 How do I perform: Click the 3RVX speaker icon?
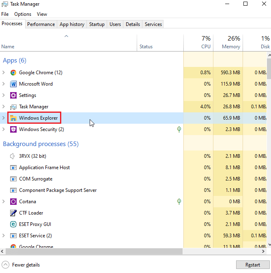coord(13,156)
